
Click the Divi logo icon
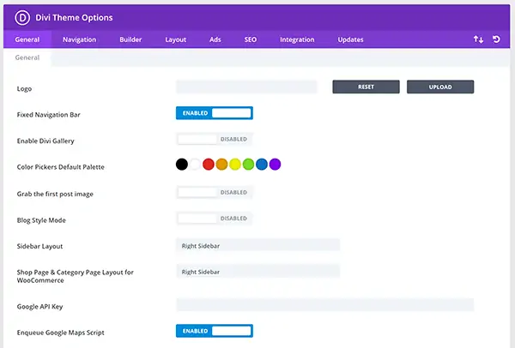coord(22,18)
